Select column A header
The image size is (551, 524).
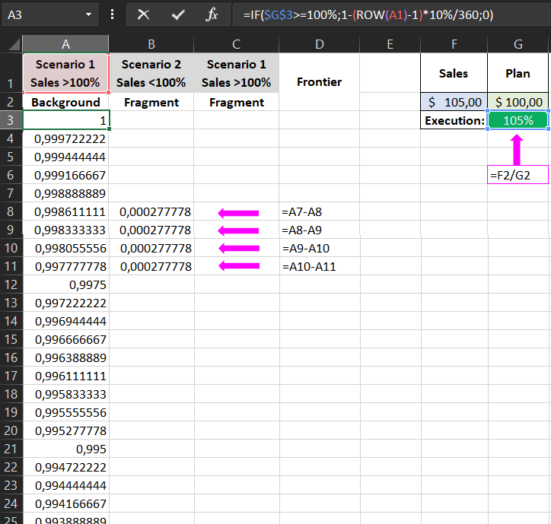pyautogui.click(x=65, y=44)
